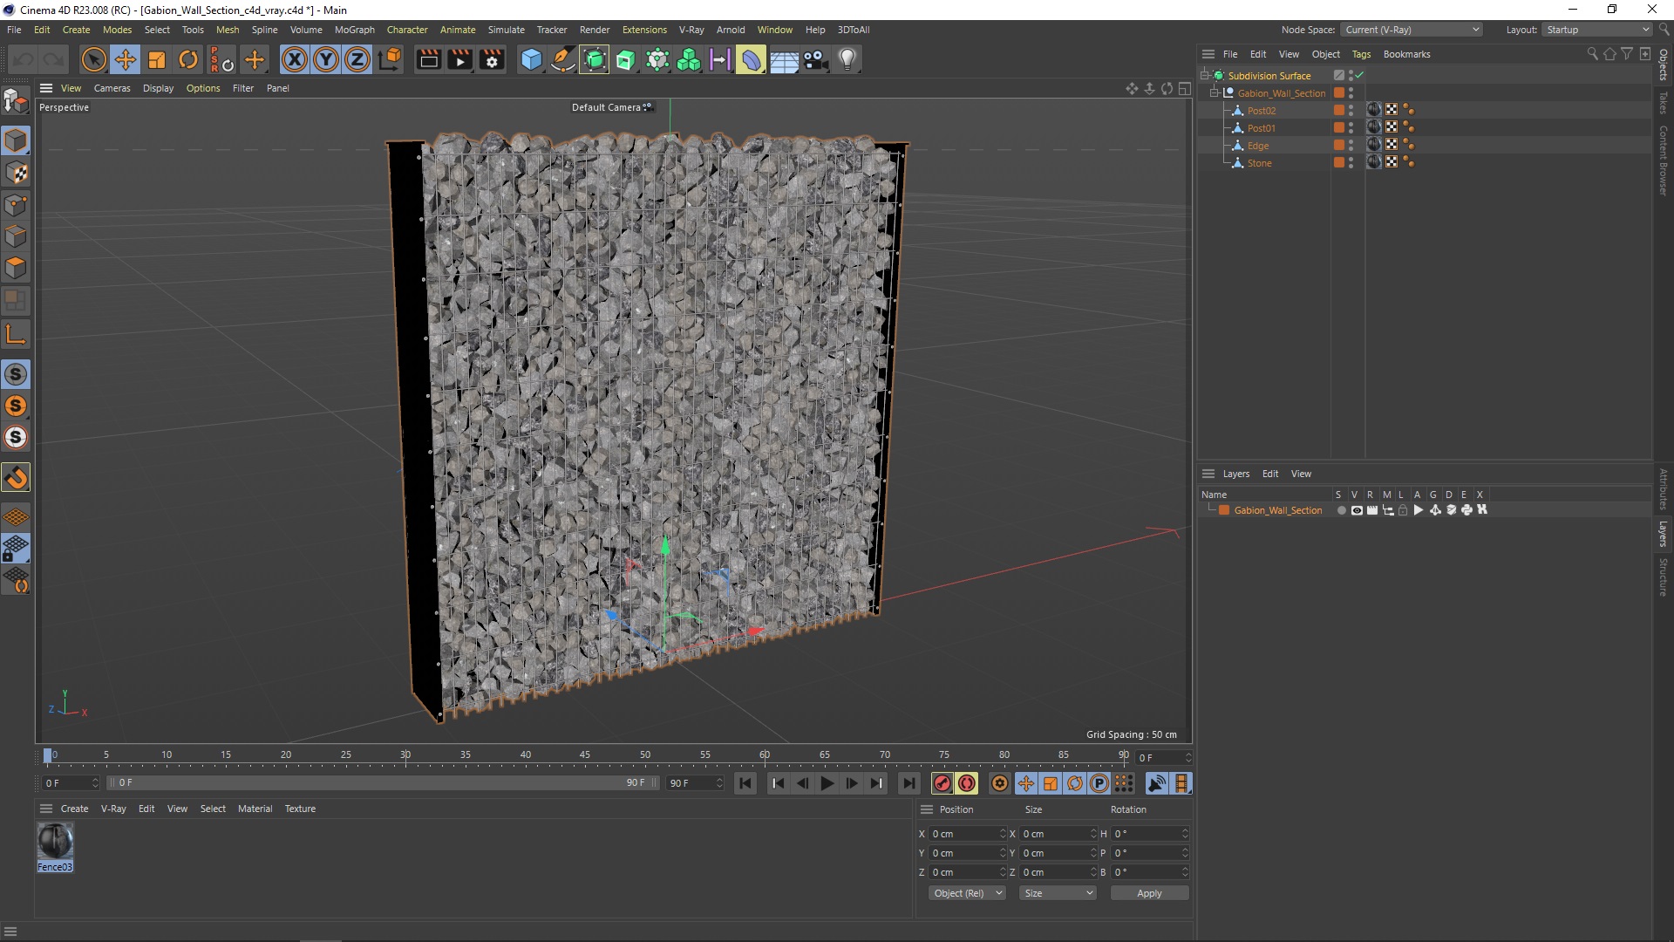
Task: Open Edit Render Settings
Action: tap(492, 59)
